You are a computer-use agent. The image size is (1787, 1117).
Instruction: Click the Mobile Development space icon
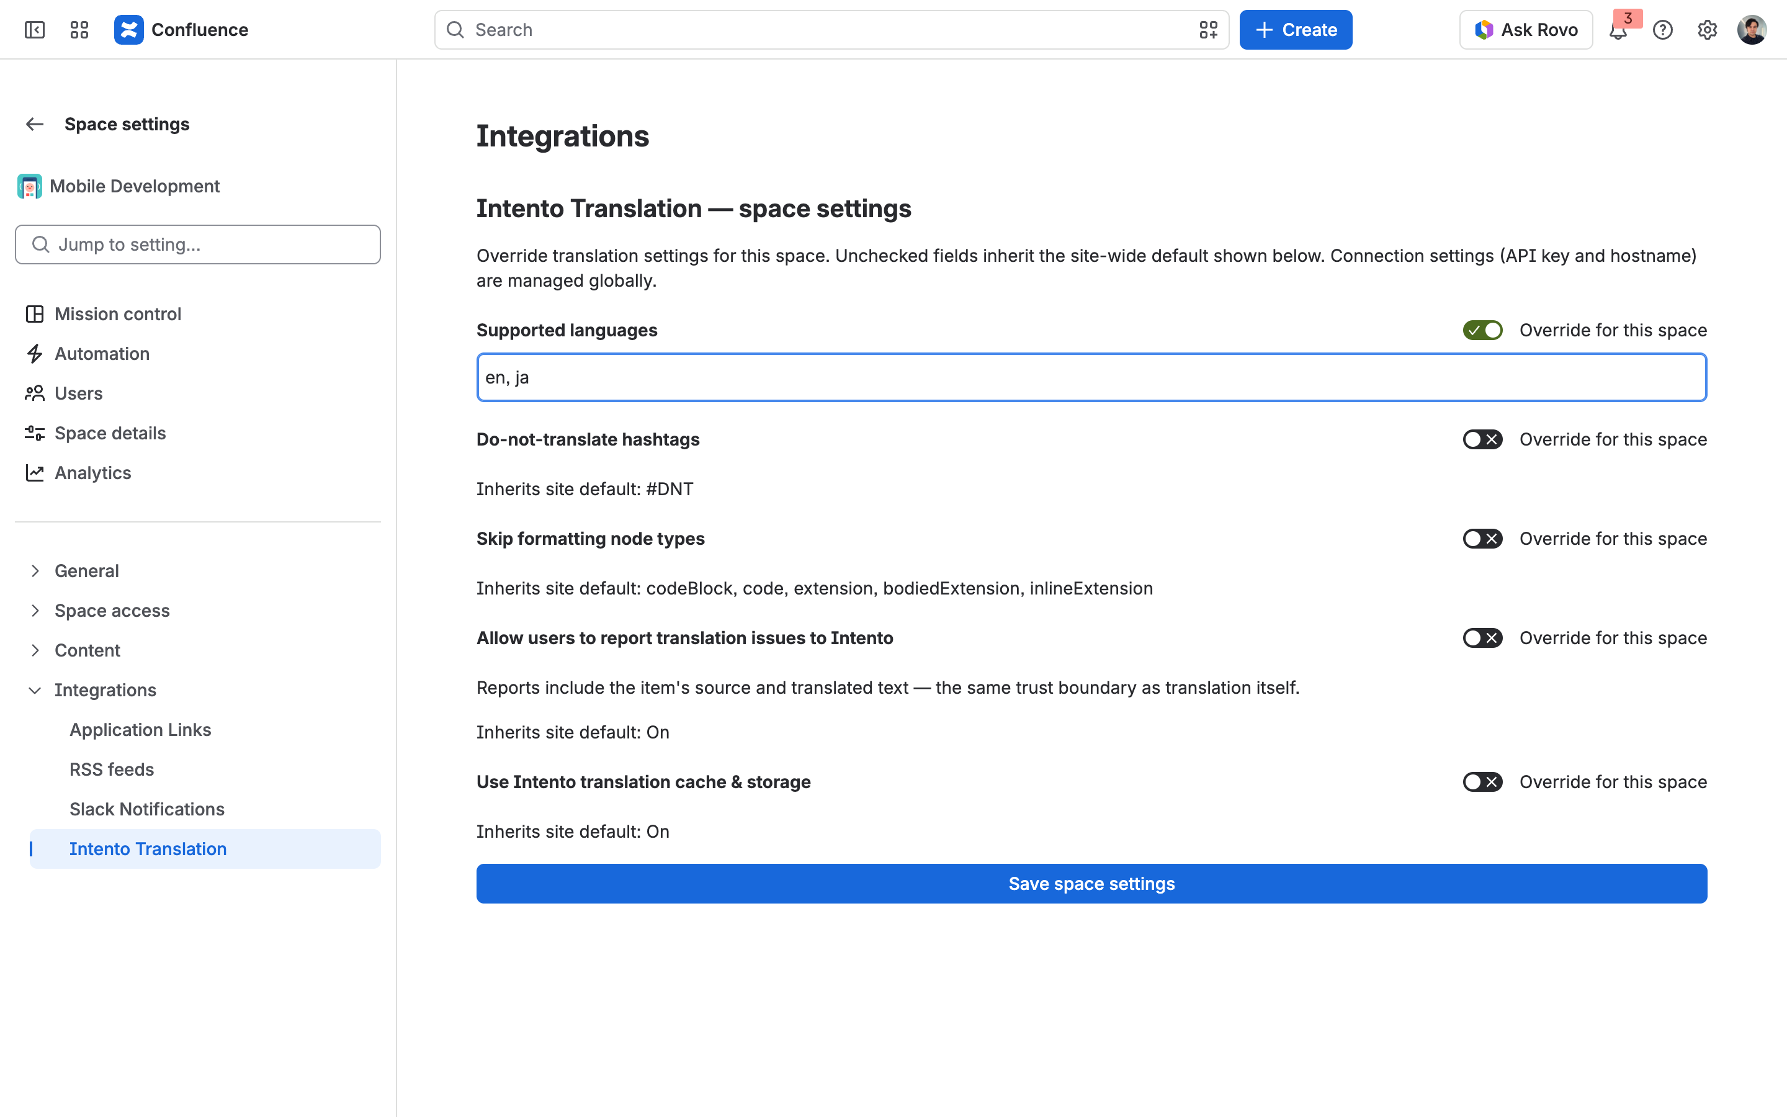tap(30, 186)
